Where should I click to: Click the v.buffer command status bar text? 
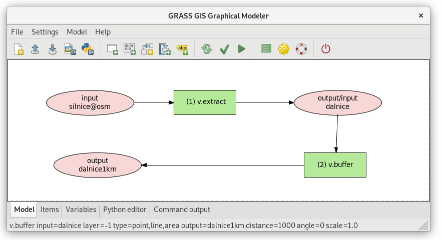click(184, 225)
